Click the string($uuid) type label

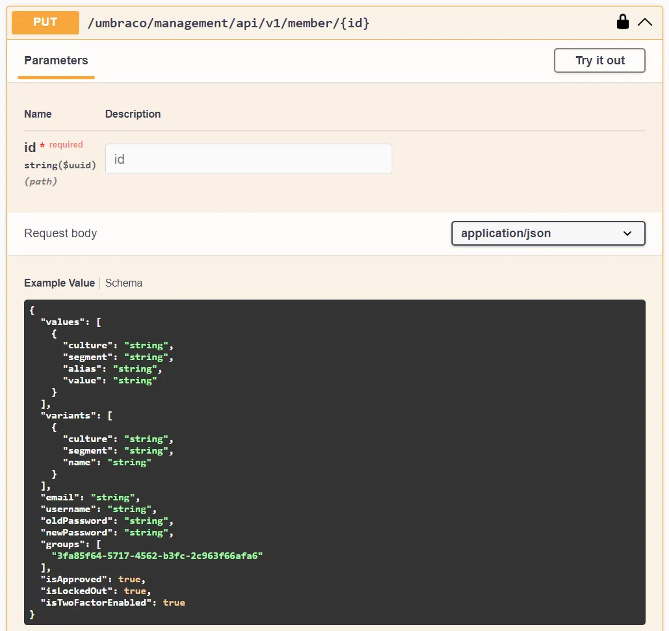(60, 165)
